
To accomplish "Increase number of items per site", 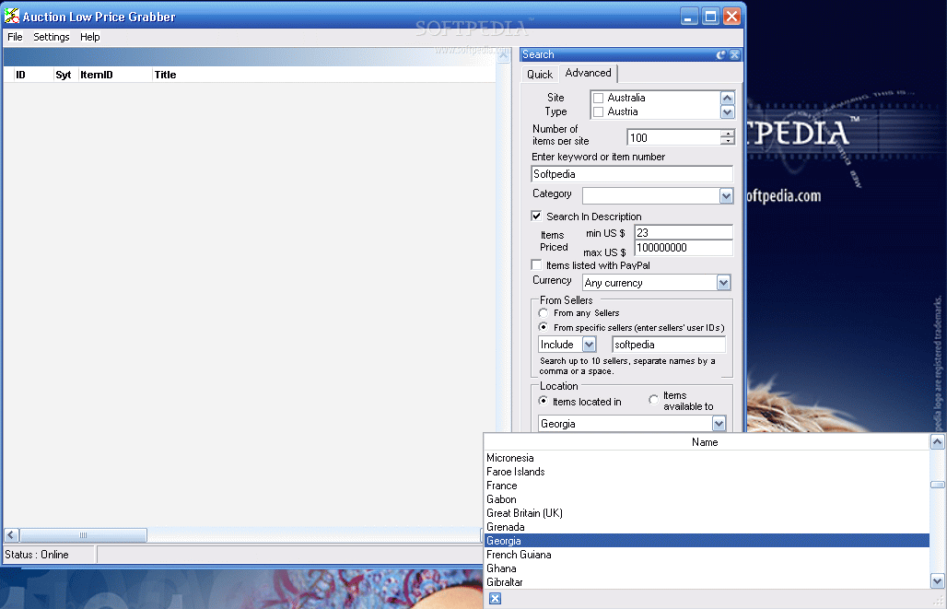I will pyautogui.click(x=728, y=134).
